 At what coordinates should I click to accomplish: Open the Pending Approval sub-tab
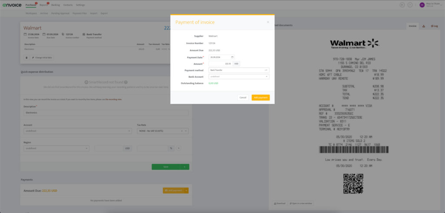click(x=60, y=13)
